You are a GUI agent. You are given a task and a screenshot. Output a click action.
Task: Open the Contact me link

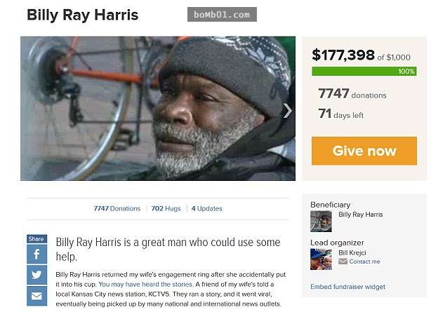click(x=364, y=262)
